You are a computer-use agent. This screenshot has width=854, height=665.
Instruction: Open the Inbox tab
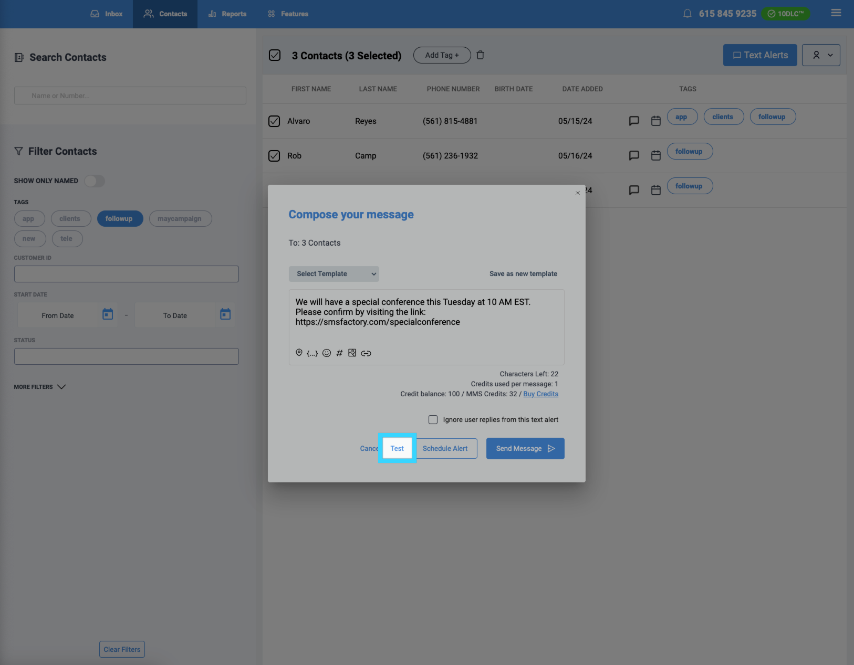pyautogui.click(x=107, y=14)
